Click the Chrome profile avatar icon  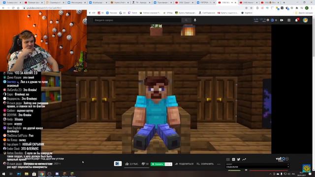pyautogui.click(x=307, y=8)
